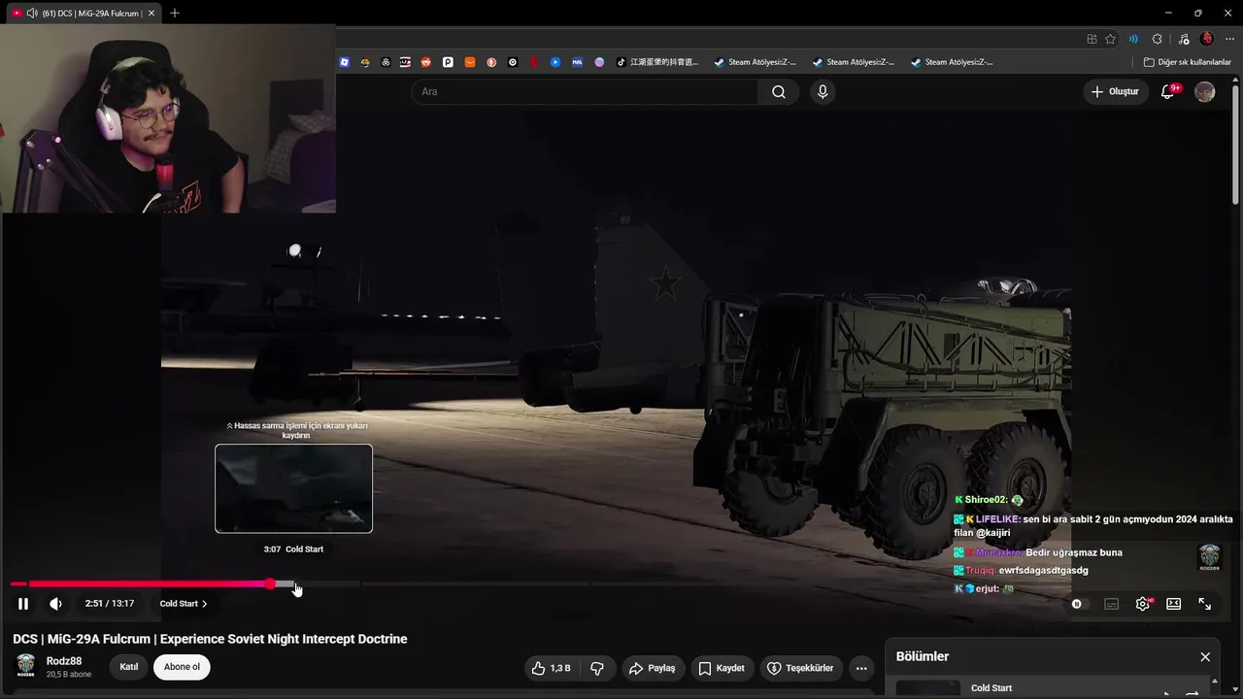Focus the YouTube 'Ara' search field
The width and height of the screenshot is (1243, 699).
(585, 91)
